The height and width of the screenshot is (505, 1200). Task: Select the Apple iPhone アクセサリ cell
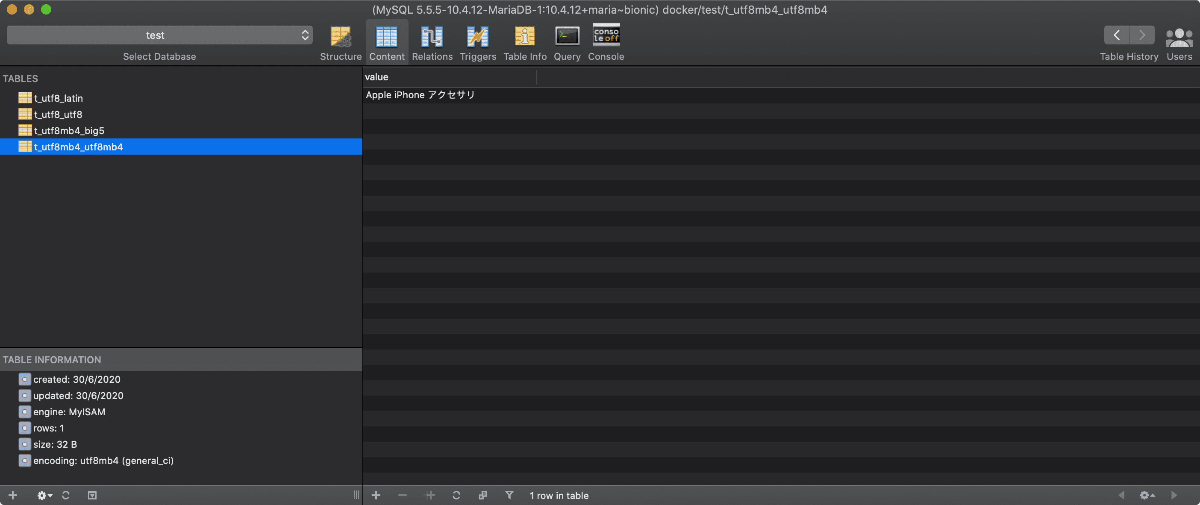coord(450,95)
